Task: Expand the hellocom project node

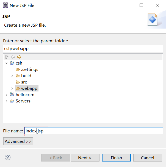Action: [7, 95]
